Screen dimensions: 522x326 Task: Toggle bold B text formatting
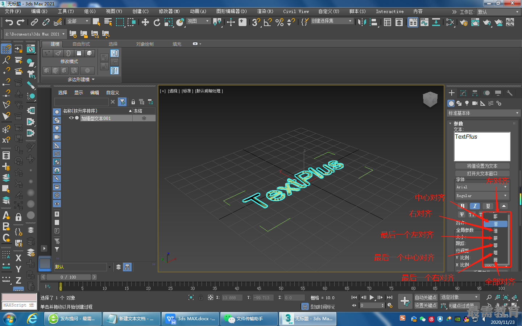pos(462,206)
